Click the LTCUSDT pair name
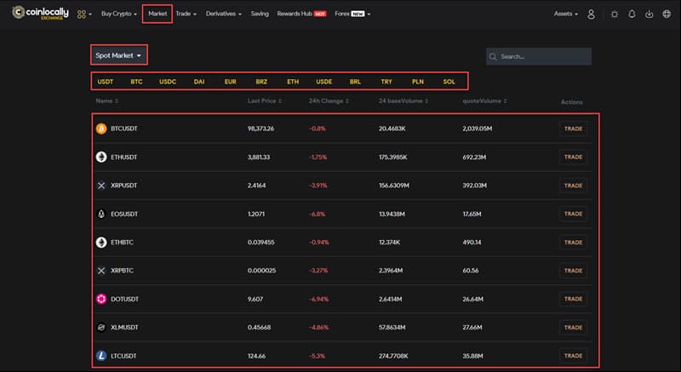This screenshot has height=372, width=681. point(123,356)
